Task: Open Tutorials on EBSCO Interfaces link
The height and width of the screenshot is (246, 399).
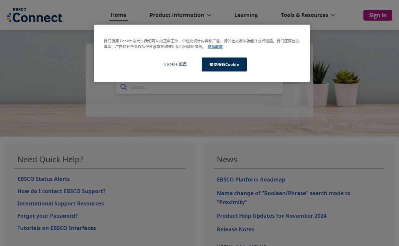Action: [x=57, y=228]
